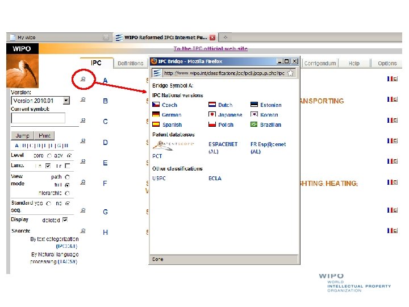Open the Dutch national version link
The height and width of the screenshot is (307, 409).
click(226, 105)
